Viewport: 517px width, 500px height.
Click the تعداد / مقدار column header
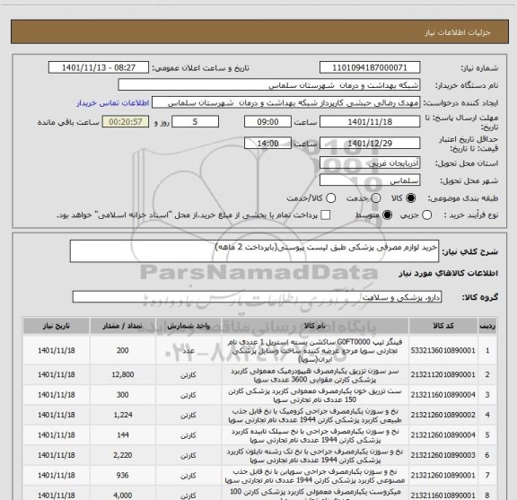click(123, 326)
